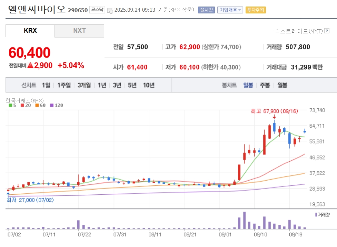Show the 3년 line chart
The width and height of the screenshot is (337, 247).
click(117, 85)
